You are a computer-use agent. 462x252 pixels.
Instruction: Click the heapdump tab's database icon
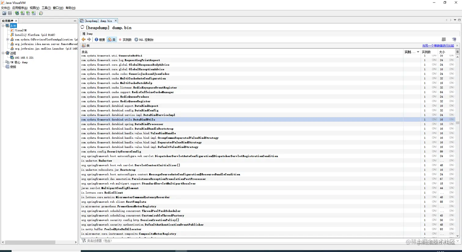(x=82, y=21)
